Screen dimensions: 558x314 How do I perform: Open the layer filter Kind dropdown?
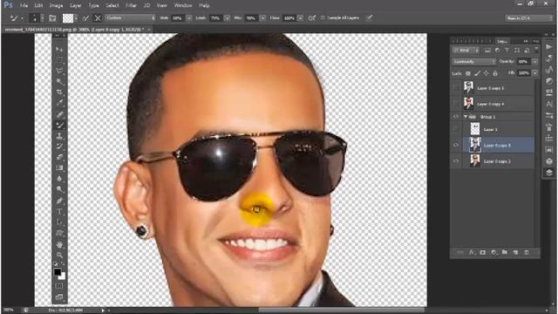[466, 51]
